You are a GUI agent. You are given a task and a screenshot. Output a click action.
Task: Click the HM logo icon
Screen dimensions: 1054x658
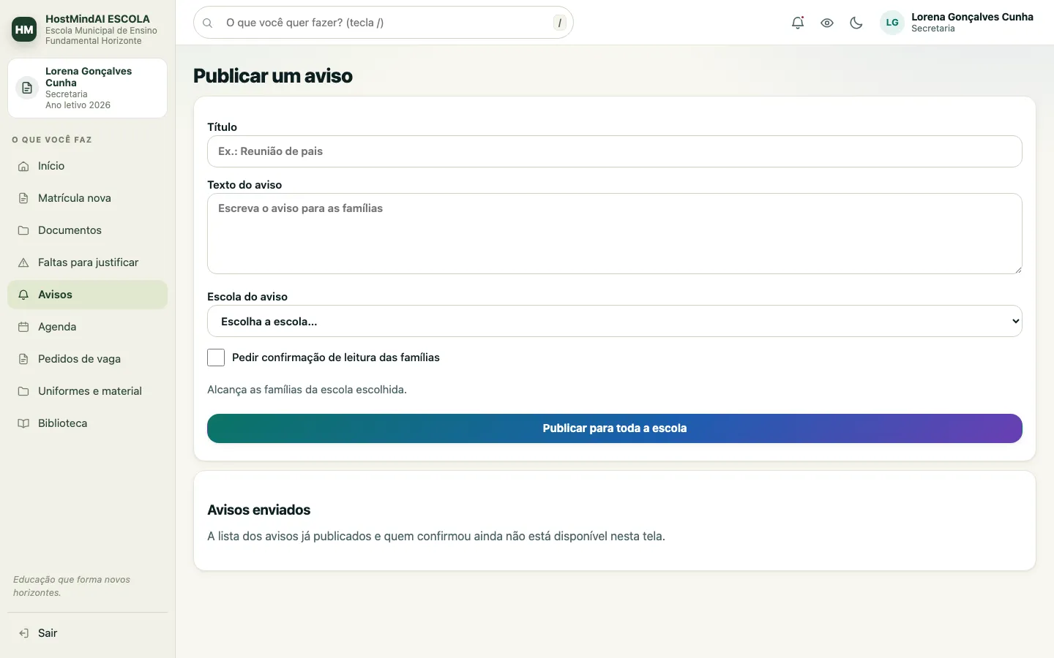[x=24, y=29]
